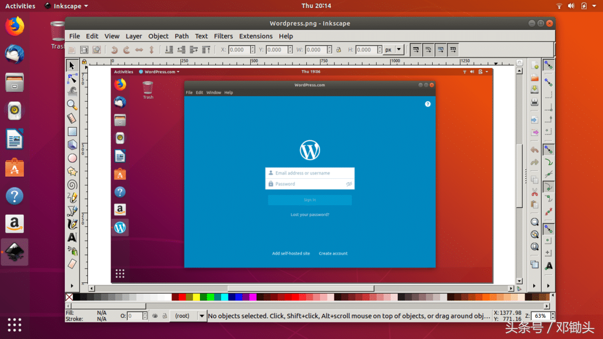Screen dimensions: 603x339
Task: Select the Spiral tool
Action: click(72, 185)
